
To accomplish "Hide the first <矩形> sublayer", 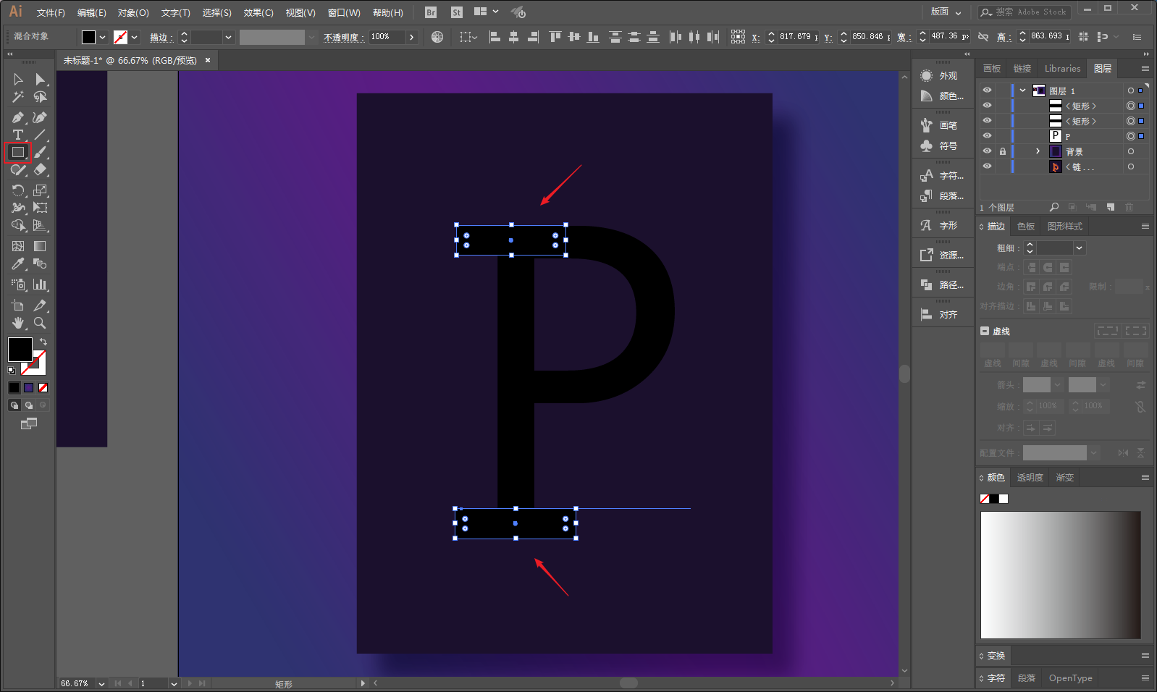I will (x=987, y=106).
